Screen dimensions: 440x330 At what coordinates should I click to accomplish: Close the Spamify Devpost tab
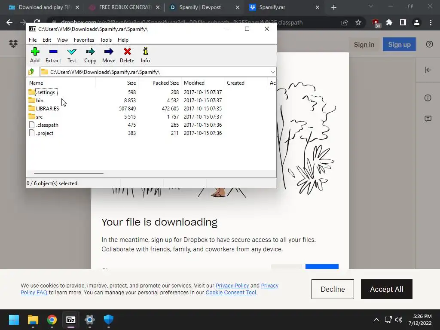237,7
